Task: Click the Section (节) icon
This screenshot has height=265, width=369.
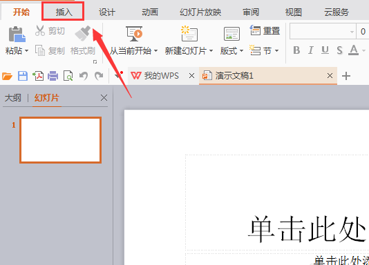Action: pyautogui.click(x=255, y=50)
